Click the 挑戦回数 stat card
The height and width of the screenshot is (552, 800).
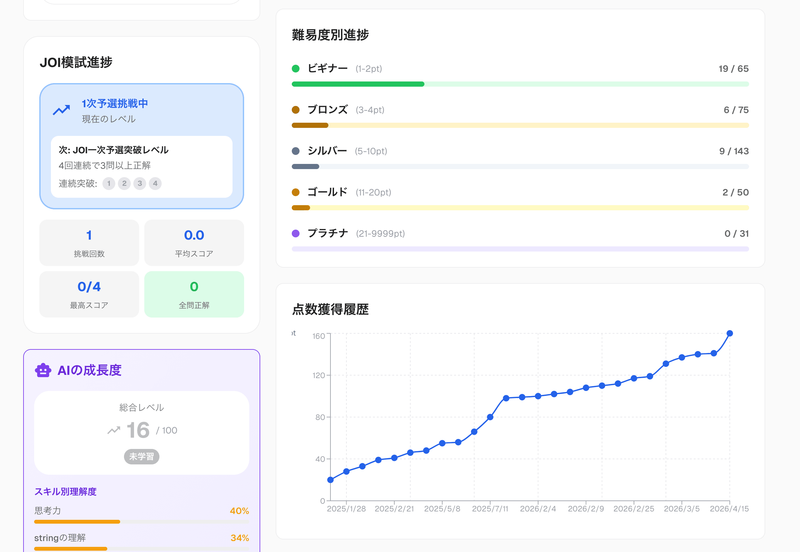point(89,243)
